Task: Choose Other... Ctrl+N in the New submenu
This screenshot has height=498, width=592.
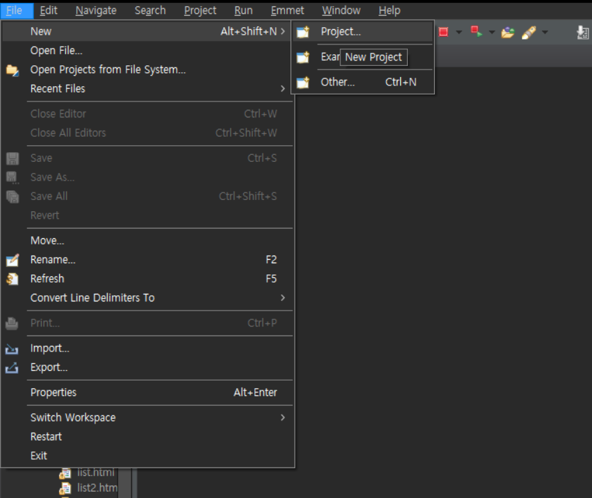Action: pos(363,82)
